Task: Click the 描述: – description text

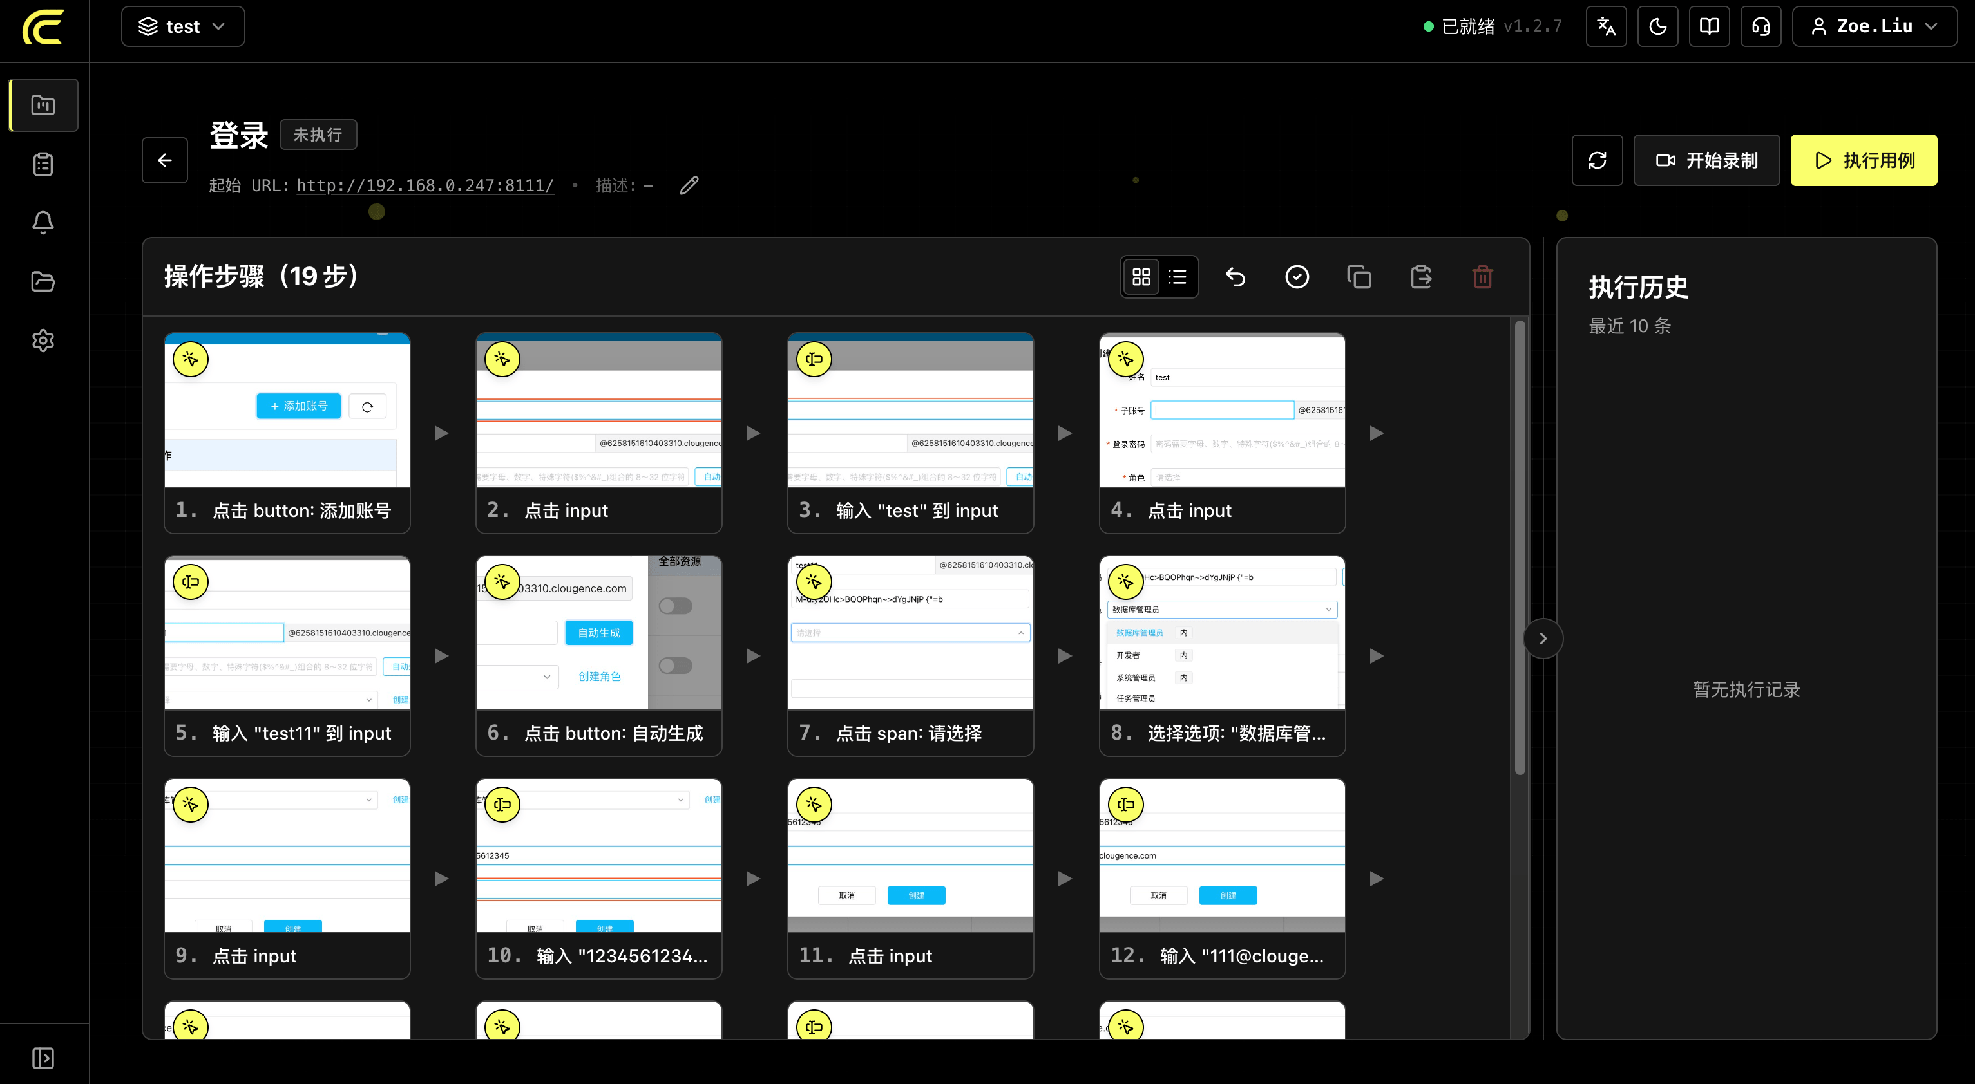Action: click(624, 185)
